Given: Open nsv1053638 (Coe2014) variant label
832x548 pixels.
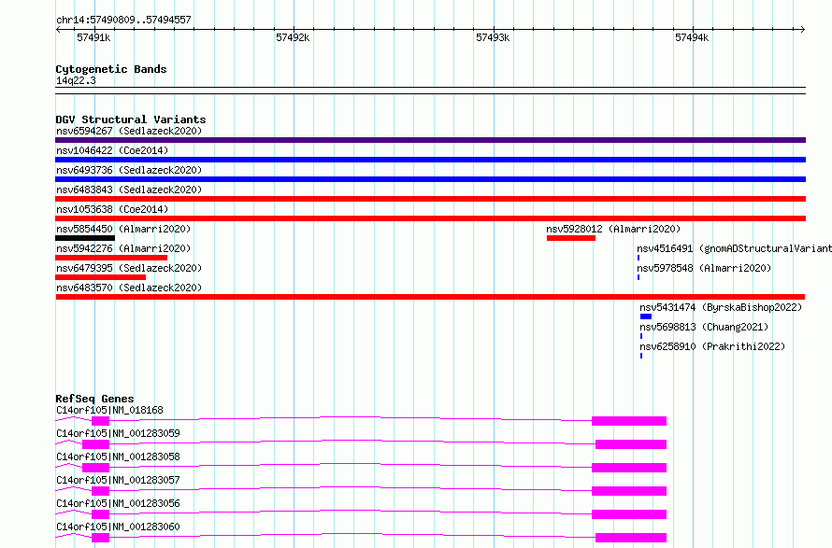Looking at the screenshot, I should point(112,209).
